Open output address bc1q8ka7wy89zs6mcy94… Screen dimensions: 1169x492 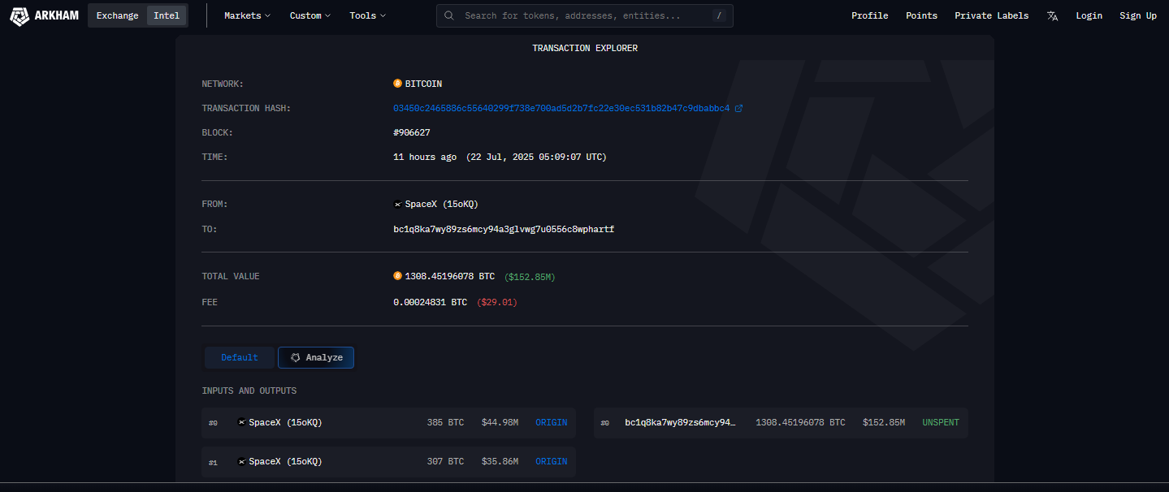[x=680, y=422]
